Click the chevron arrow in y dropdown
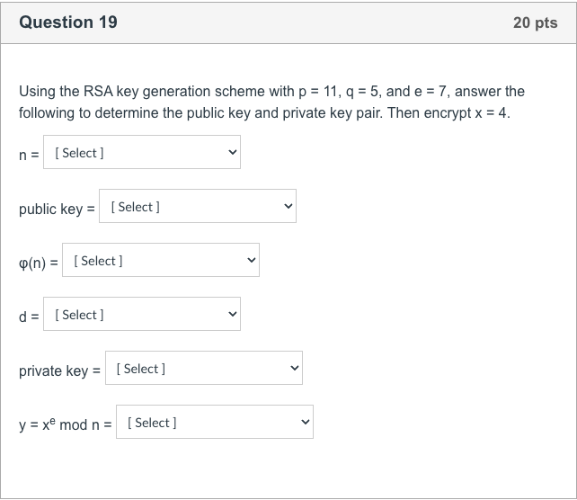The height and width of the screenshot is (500, 577). click(x=305, y=422)
